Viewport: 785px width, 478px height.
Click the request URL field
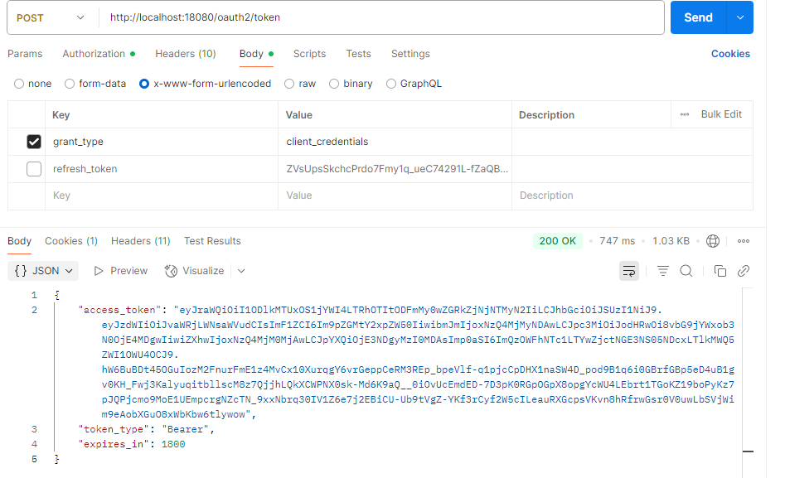click(x=381, y=17)
